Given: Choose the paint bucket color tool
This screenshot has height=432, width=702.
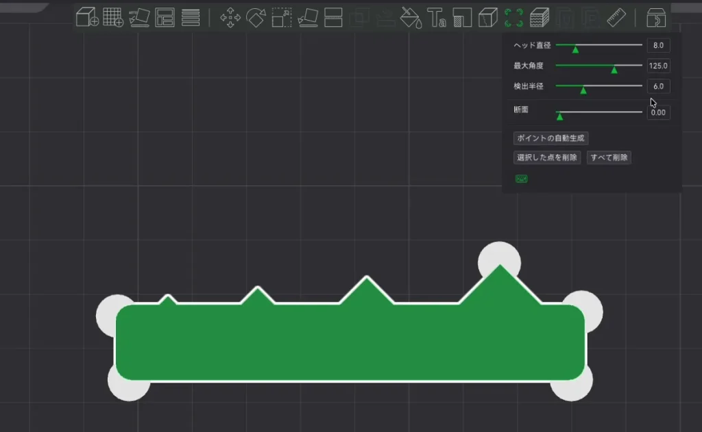Looking at the screenshot, I should 411,18.
